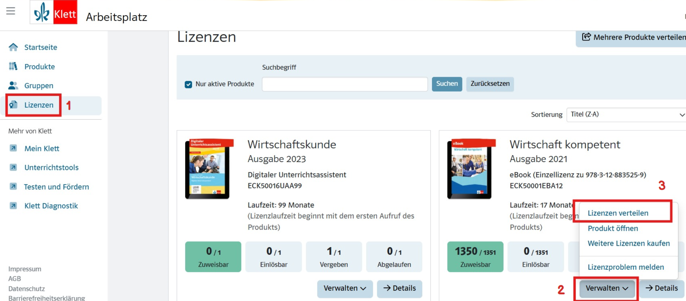Toggle the Nur aktive Produkte checkbox
686x301 pixels.
point(188,84)
